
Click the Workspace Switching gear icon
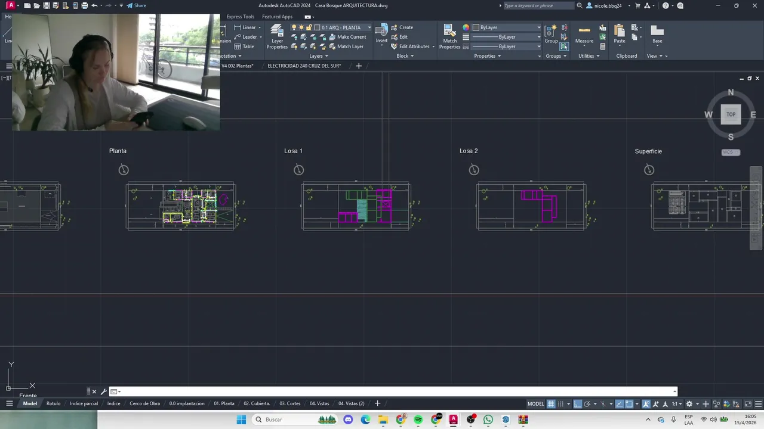[x=689, y=404]
